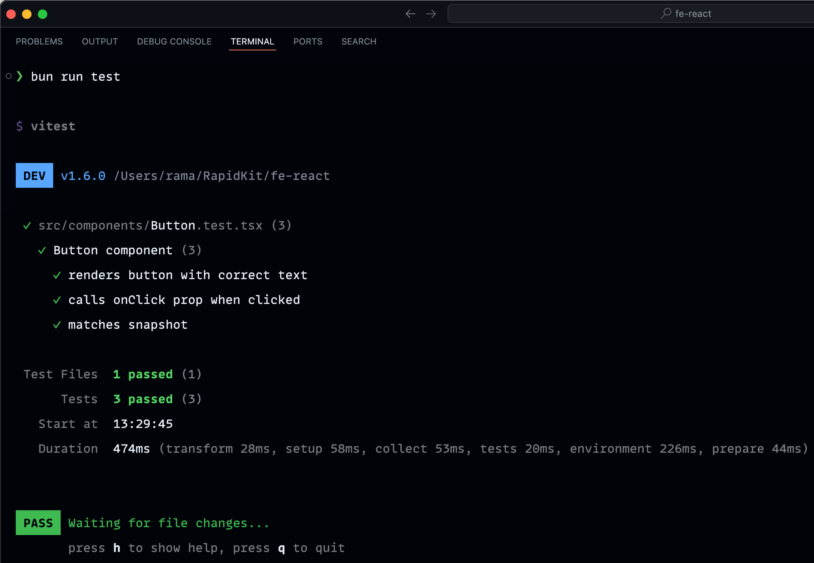The image size is (814, 563).
Task: Open the SEARCH panel tab
Action: pos(359,41)
